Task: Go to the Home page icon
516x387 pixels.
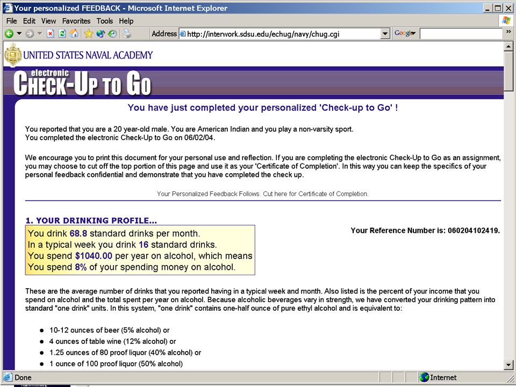Action: 74,33
